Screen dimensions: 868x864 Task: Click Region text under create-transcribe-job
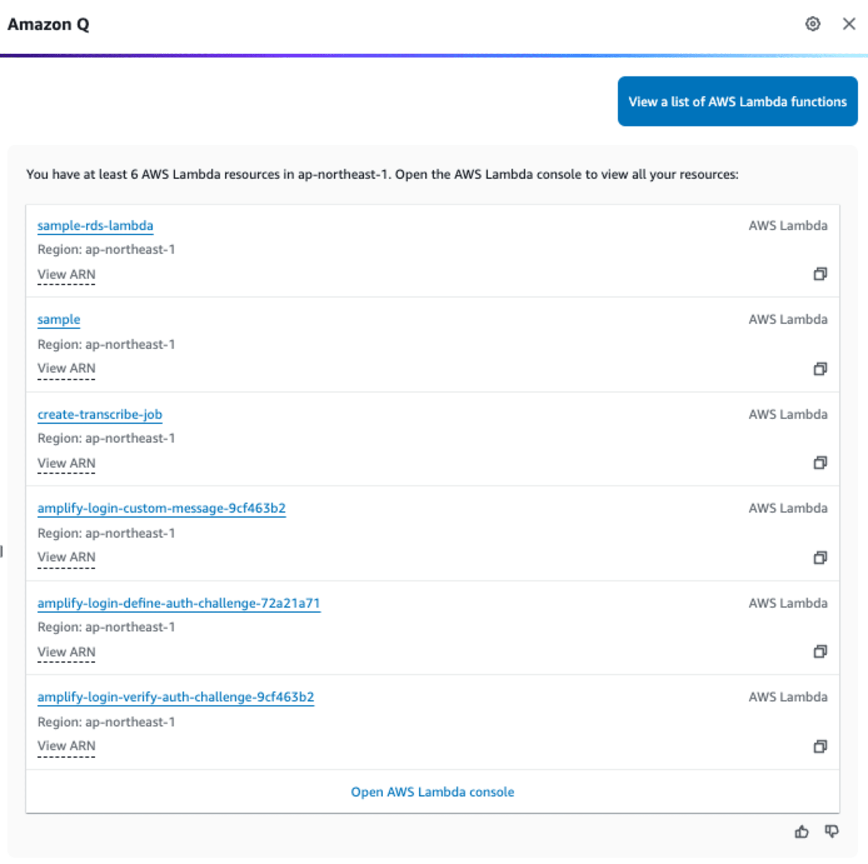(106, 438)
